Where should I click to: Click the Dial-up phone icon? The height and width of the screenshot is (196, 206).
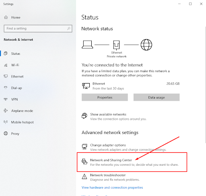pyautogui.click(x=6, y=88)
